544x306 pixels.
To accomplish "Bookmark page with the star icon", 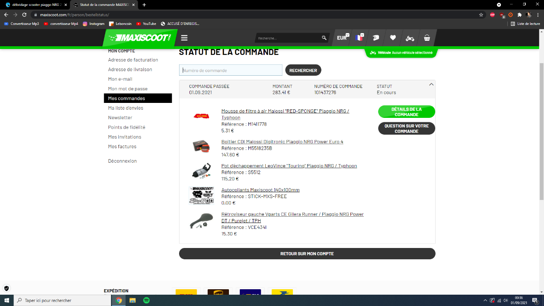I will [481, 15].
